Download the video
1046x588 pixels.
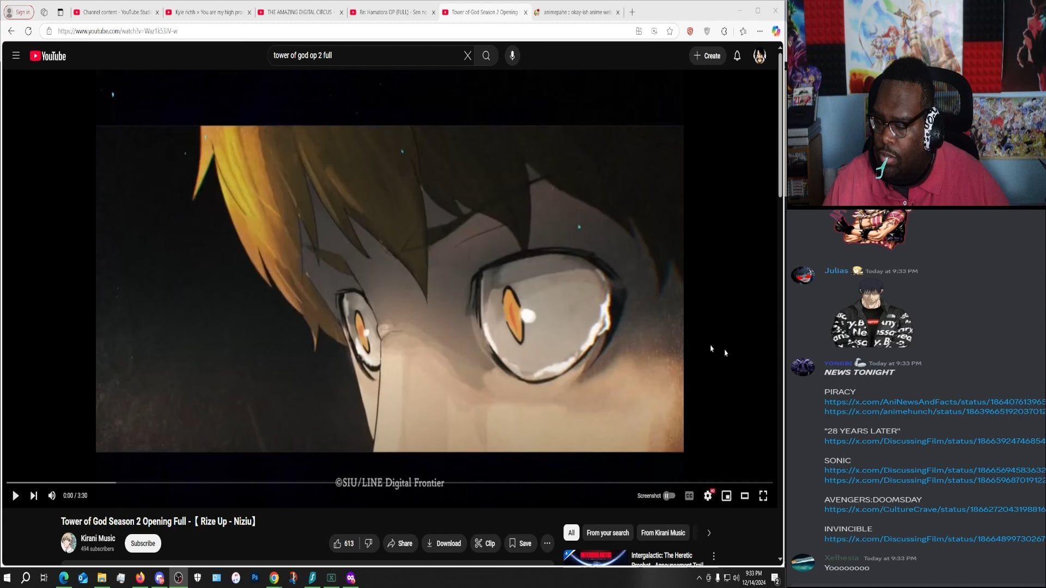[x=443, y=543]
